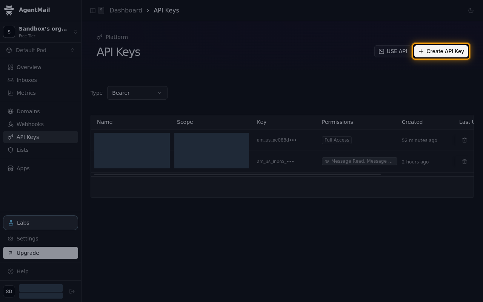Viewport: 483px width, 302px height.
Task: Click the Key column header
Action: [261, 122]
